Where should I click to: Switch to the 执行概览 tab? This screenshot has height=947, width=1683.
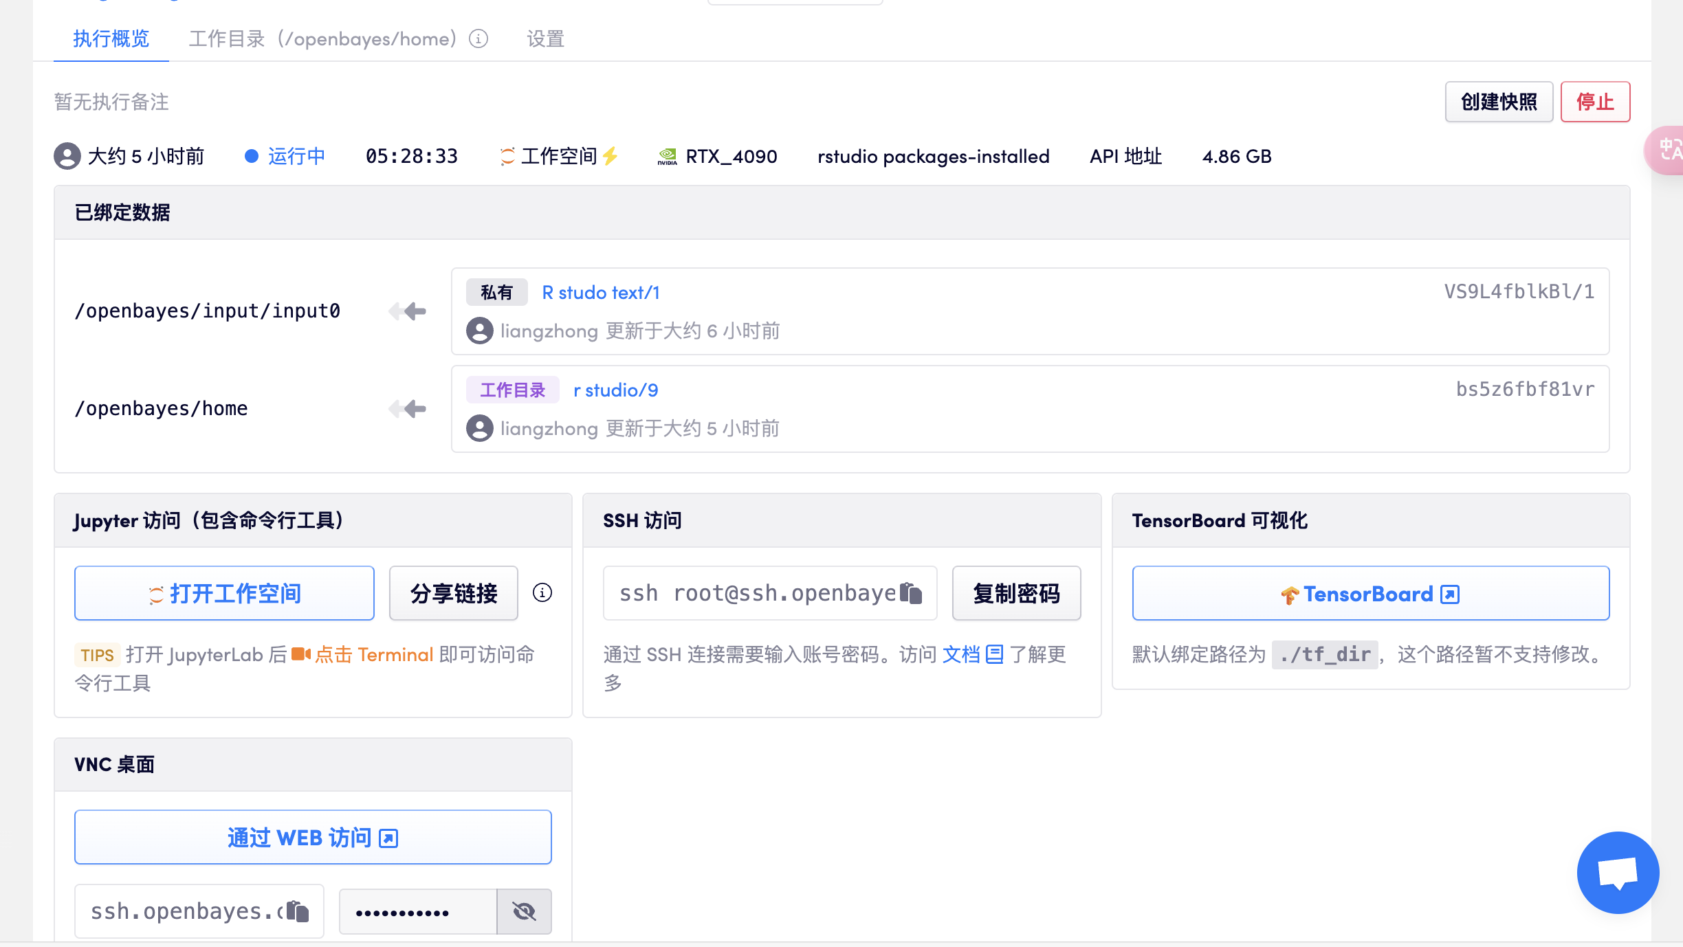[x=111, y=38]
